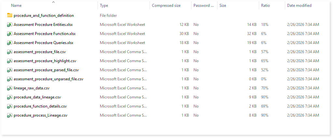This screenshot has width=333, height=138.
Task: Select assessment_procedure_parsed_file.csv file name
Action: pyautogui.click(x=46, y=70)
